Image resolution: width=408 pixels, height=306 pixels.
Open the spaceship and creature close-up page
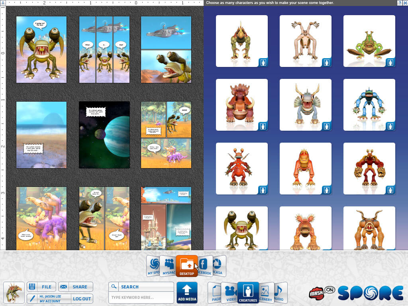(x=166, y=50)
